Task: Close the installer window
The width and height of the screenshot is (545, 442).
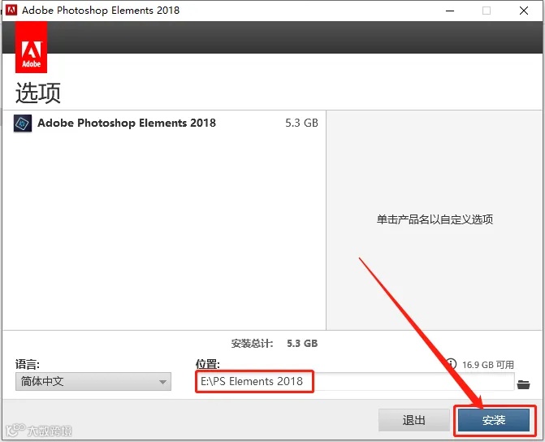Action: [x=523, y=11]
